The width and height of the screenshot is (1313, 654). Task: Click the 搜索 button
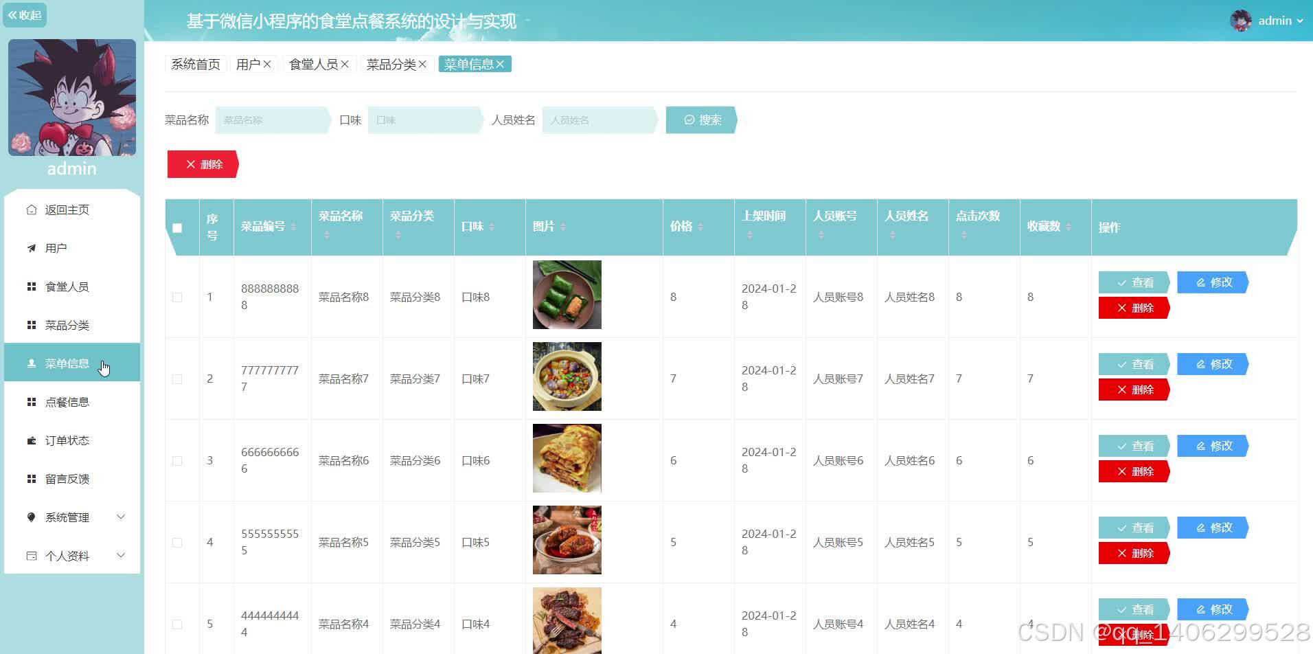click(702, 120)
